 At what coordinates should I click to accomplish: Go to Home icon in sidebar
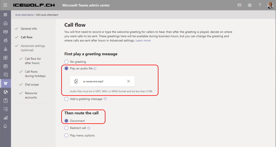pyautogui.click(x=6, y=23)
